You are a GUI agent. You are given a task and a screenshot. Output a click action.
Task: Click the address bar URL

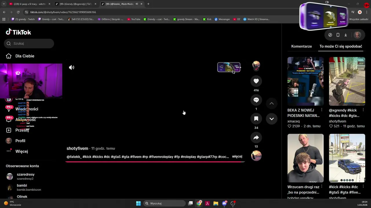pos(63,12)
